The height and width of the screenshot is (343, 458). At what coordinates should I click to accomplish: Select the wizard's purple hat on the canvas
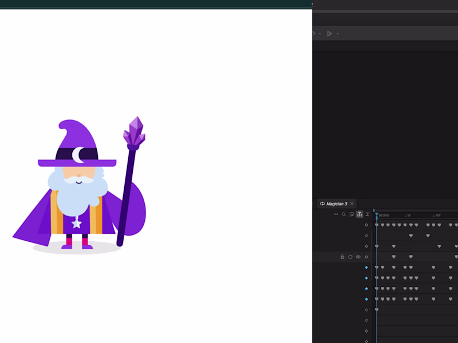[x=77, y=143]
